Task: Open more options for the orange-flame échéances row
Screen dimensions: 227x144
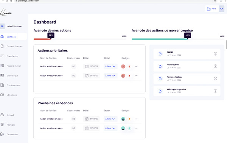Action: point(136,119)
